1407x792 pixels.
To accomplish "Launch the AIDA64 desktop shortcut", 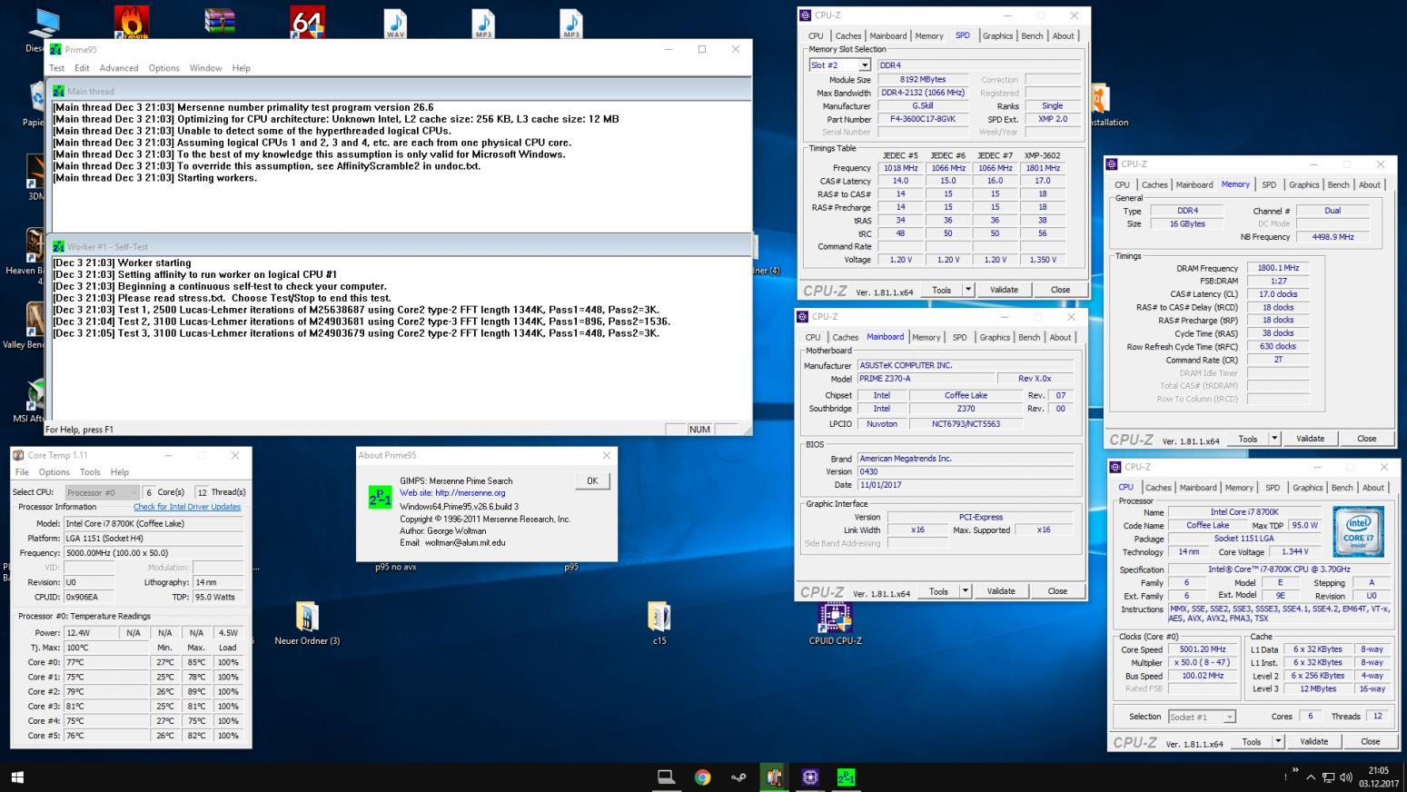I will (x=307, y=21).
